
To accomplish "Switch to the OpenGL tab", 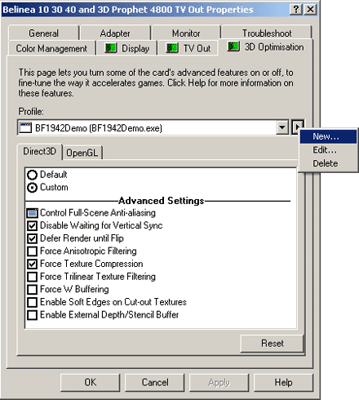I will [x=82, y=153].
